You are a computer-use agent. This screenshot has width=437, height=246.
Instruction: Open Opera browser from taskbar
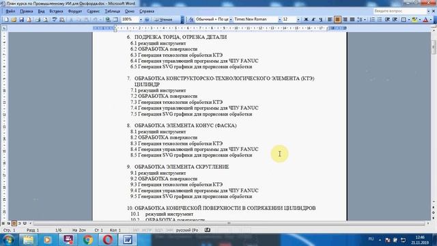click(x=108, y=240)
